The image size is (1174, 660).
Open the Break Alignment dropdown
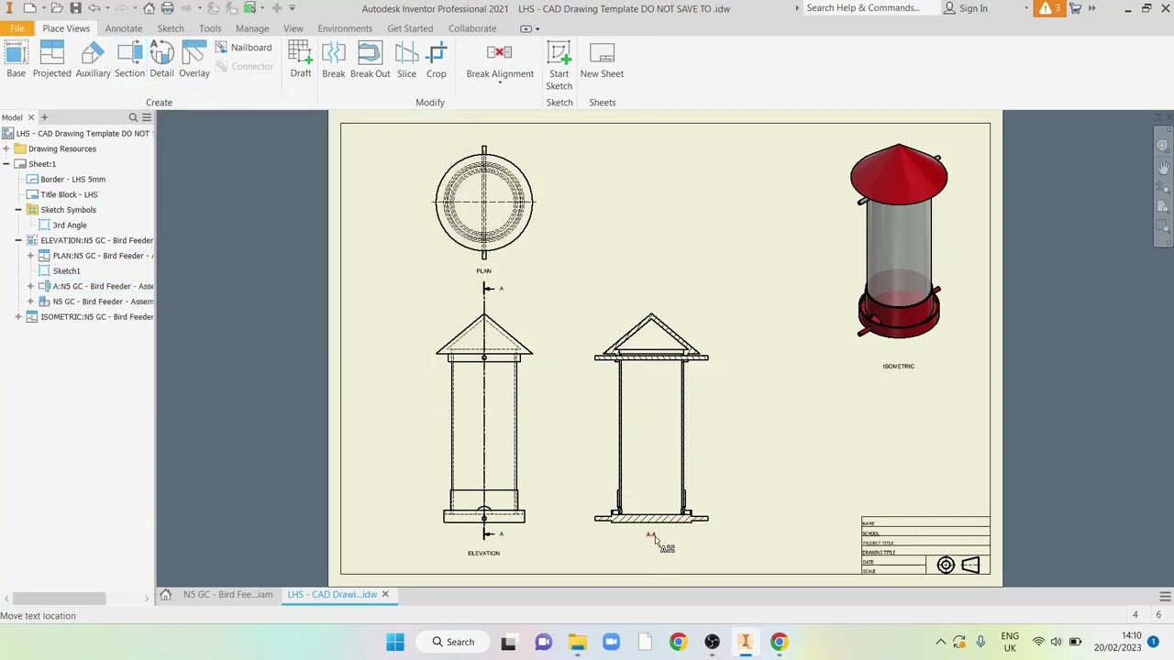500,82
